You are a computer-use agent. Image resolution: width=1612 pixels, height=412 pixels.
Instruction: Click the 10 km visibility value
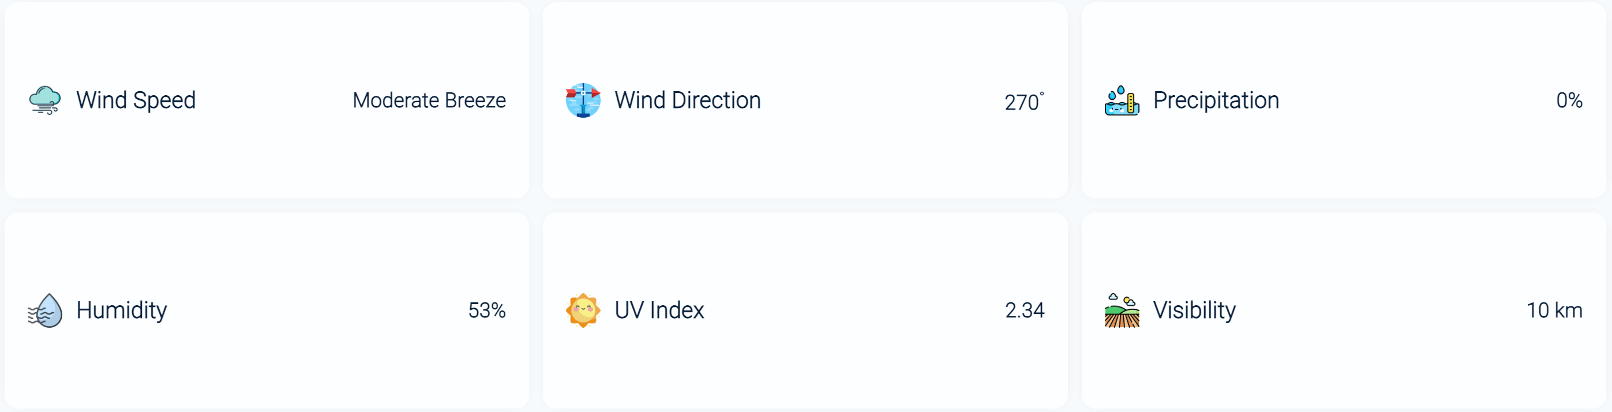point(1554,310)
